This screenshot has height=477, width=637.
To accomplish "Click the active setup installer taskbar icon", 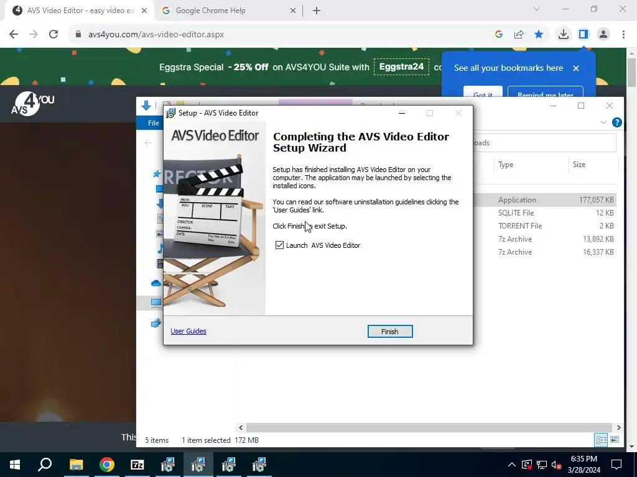I will (198, 465).
